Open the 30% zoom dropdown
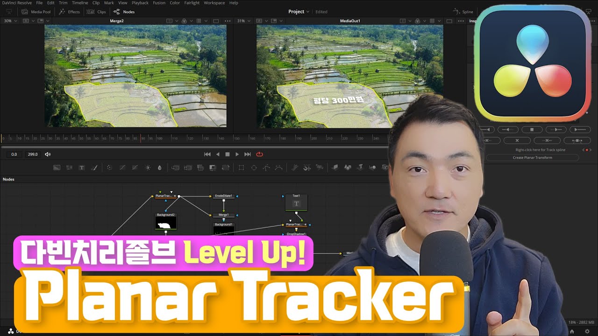 tap(10, 21)
